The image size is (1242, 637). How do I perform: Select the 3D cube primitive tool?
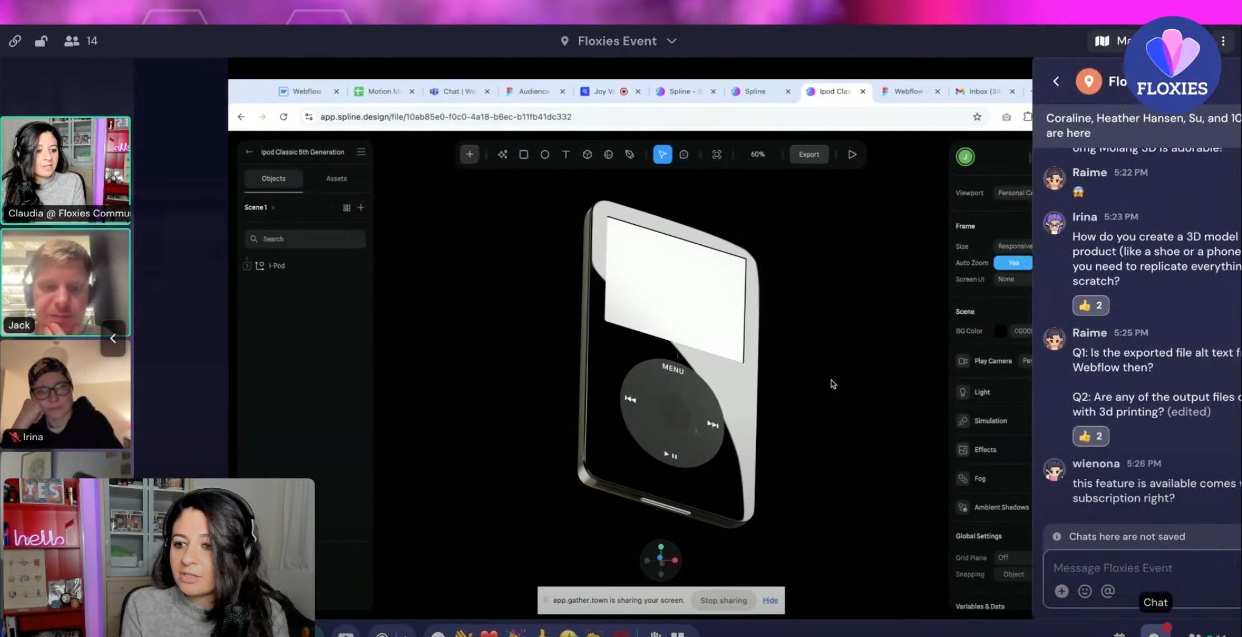(x=587, y=154)
